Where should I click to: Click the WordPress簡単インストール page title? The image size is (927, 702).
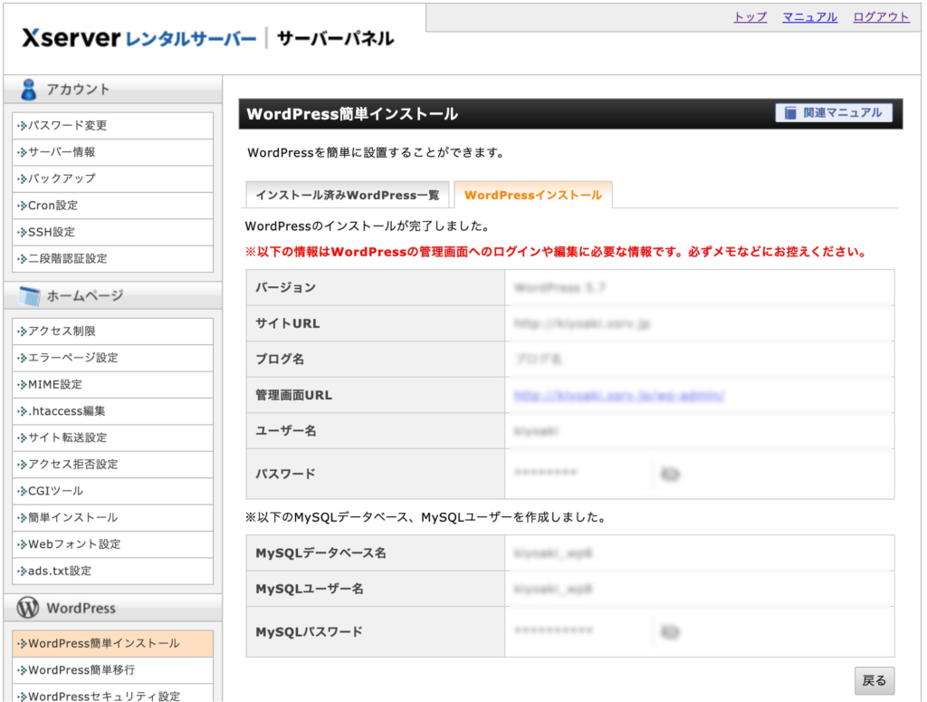coord(352,113)
